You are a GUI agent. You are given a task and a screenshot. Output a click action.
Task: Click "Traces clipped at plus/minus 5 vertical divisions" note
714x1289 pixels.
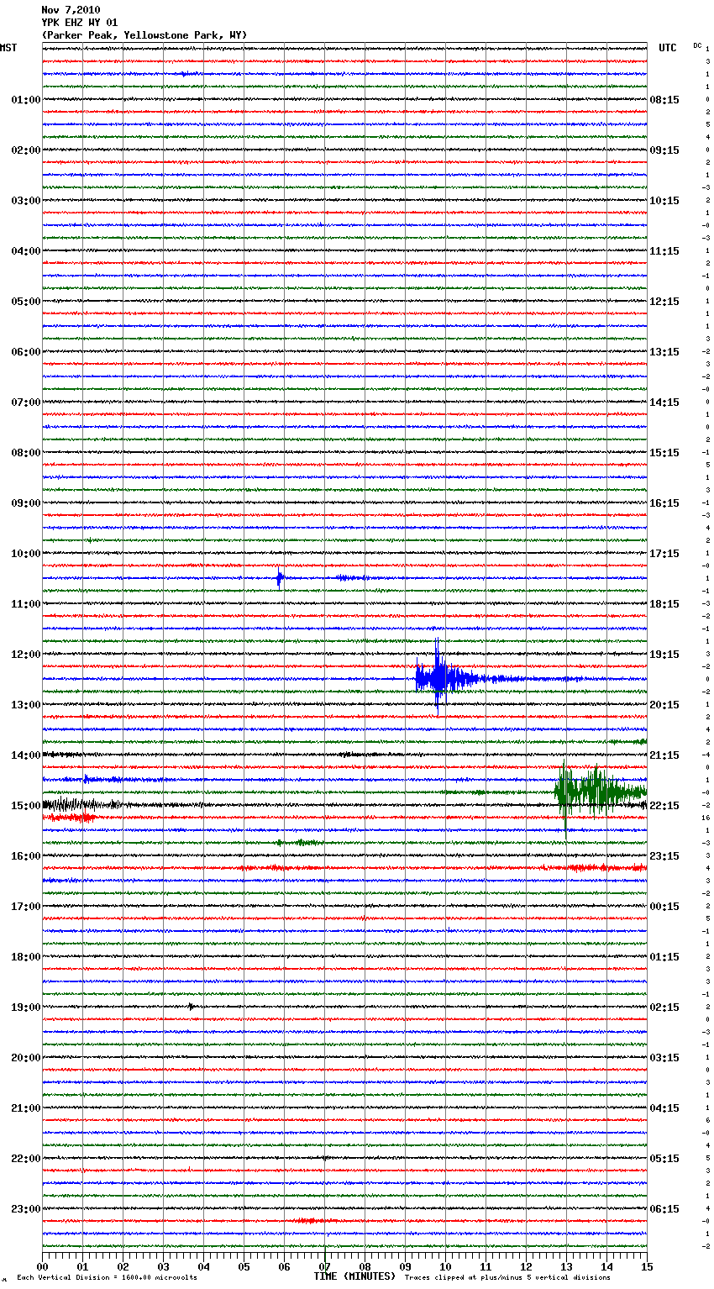[x=507, y=1278]
